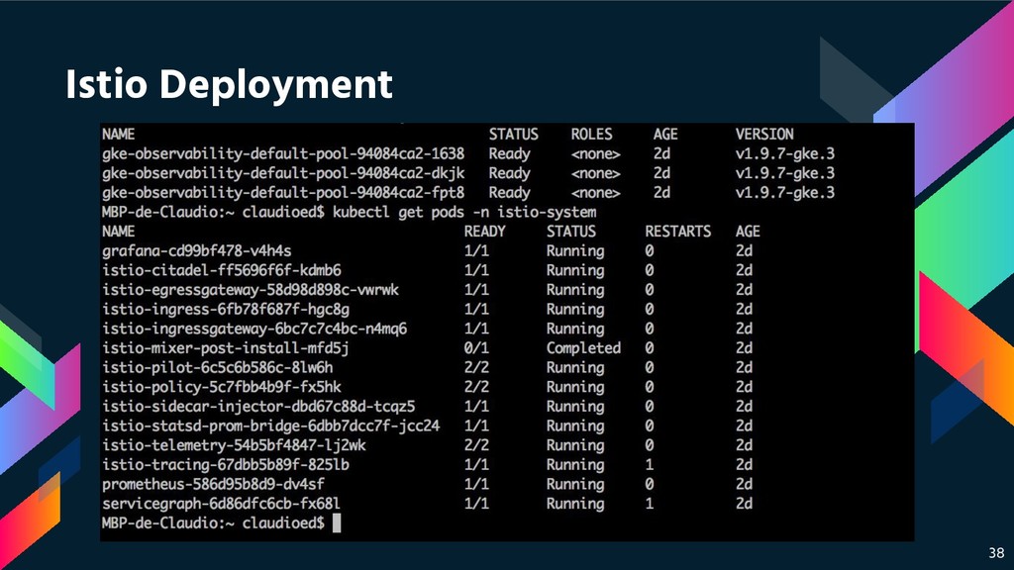
Task: Select pod istio-egressgateway-58d98d898c-vwrwk
Action: pos(251,290)
